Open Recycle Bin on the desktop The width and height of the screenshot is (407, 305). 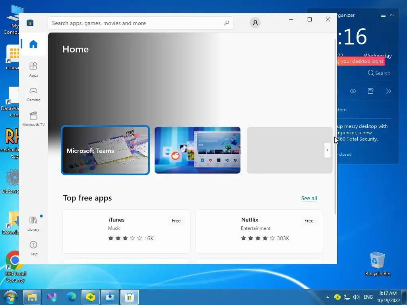coord(378,264)
